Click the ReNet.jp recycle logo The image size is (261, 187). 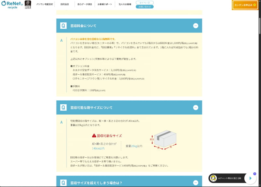pyautogui.click(x=12, y=5)
